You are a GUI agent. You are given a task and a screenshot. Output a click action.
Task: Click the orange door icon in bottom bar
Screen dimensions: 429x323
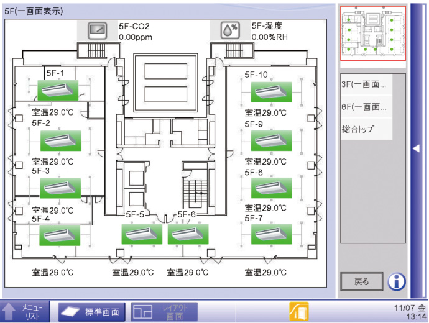click(x=299, y=312)
